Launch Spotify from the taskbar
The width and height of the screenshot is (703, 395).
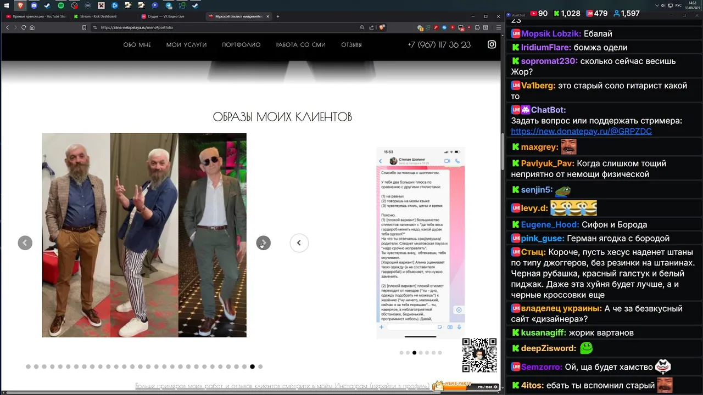(x=61, y=5)
